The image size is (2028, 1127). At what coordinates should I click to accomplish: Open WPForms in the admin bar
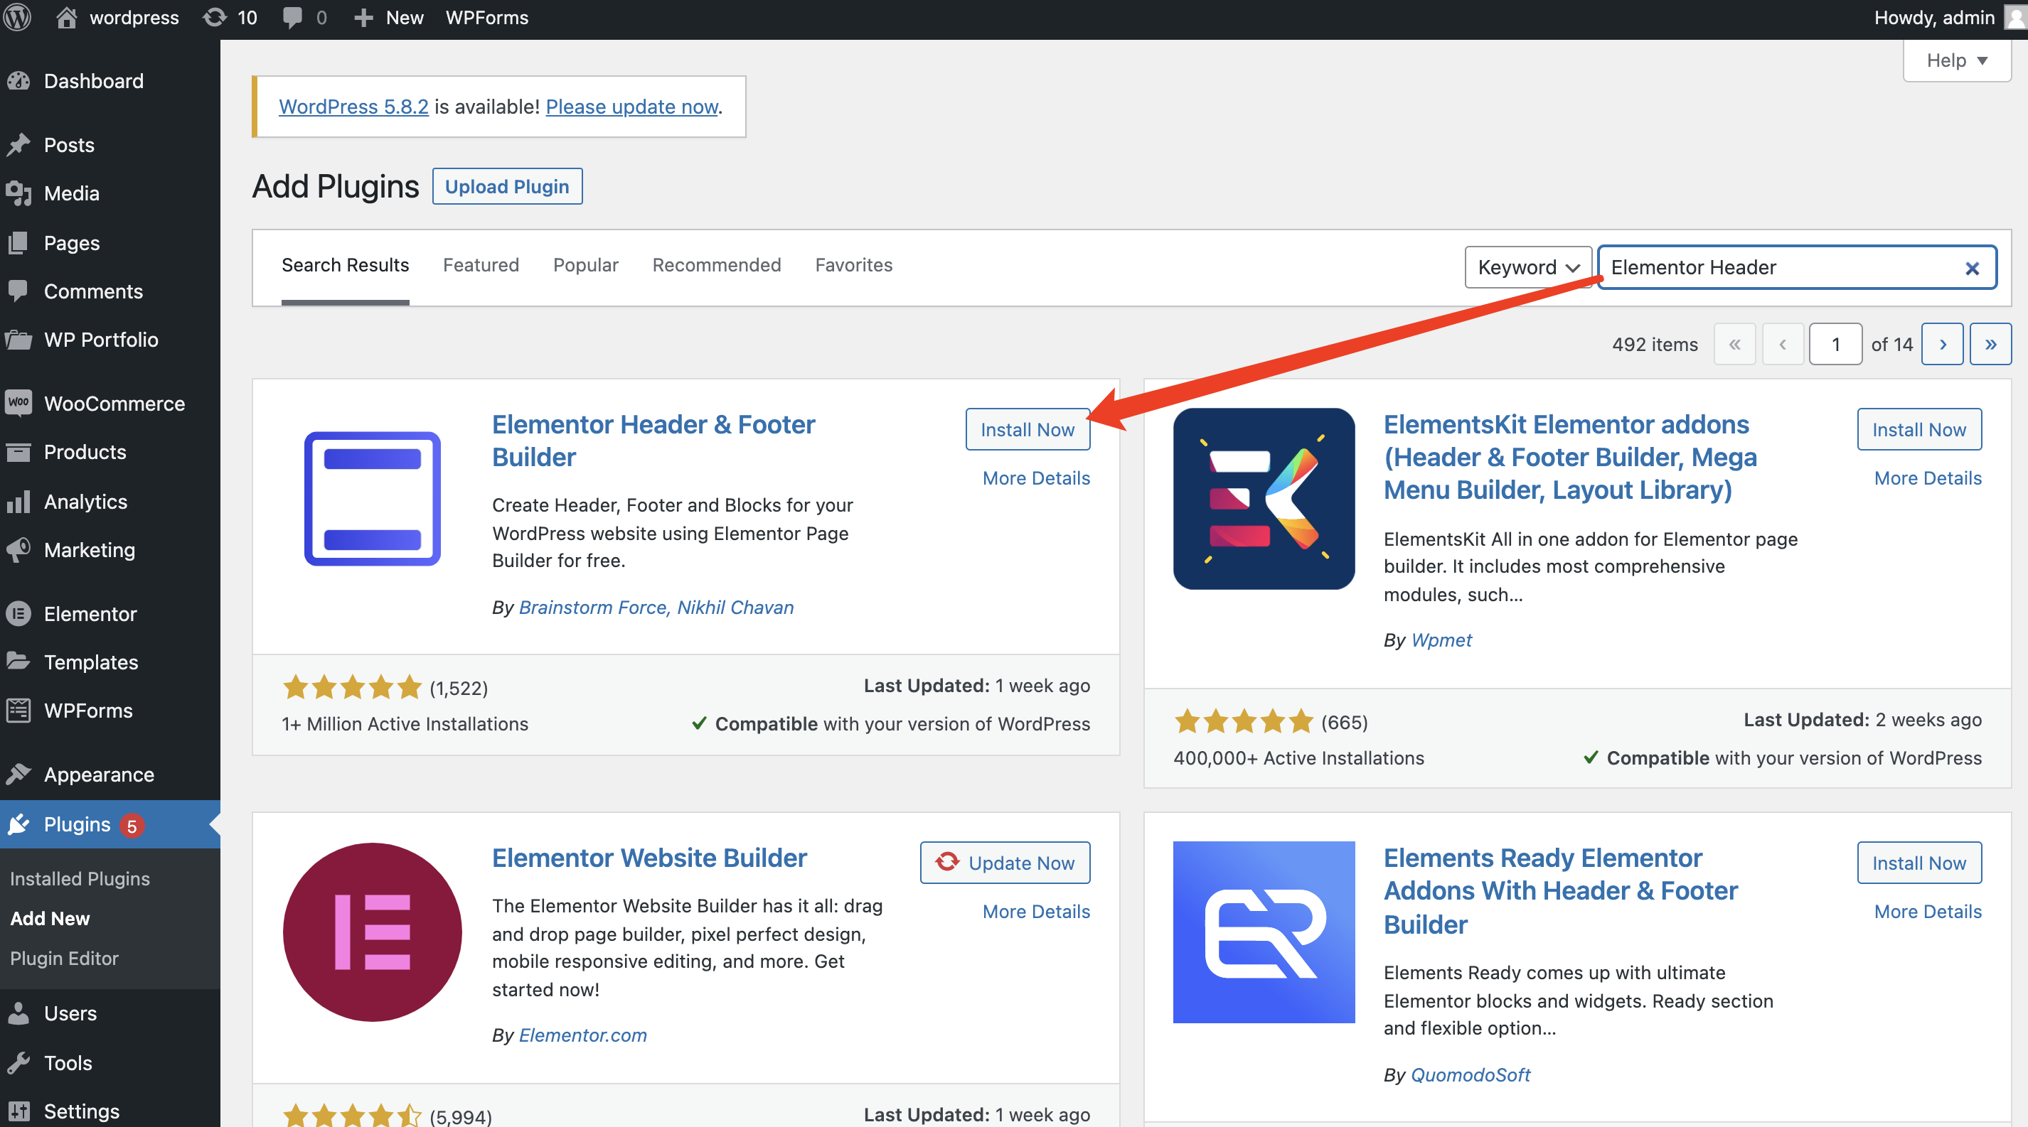click(x=486, y=17)
